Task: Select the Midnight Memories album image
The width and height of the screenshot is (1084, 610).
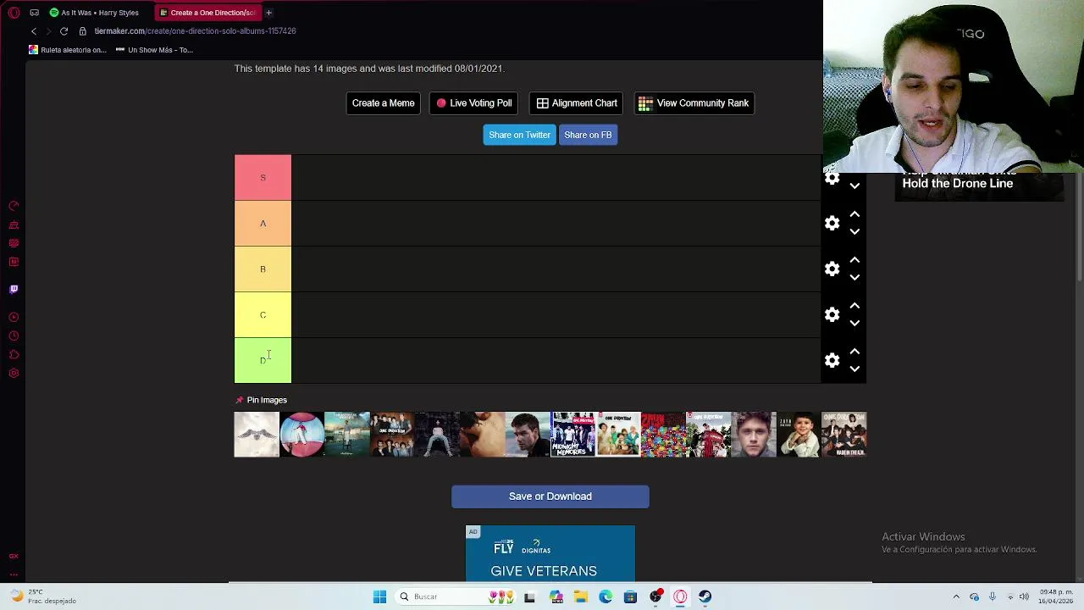Action: pos(573,435)
